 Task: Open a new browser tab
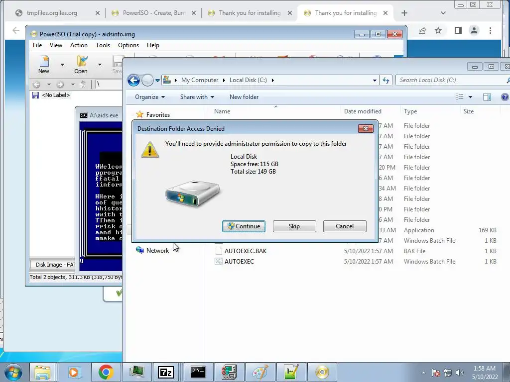click(x=404, y=13)
